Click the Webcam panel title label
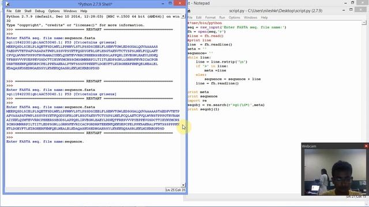This screenshot has height=207, width=369. pyautogui.click(x=309, y=146)
